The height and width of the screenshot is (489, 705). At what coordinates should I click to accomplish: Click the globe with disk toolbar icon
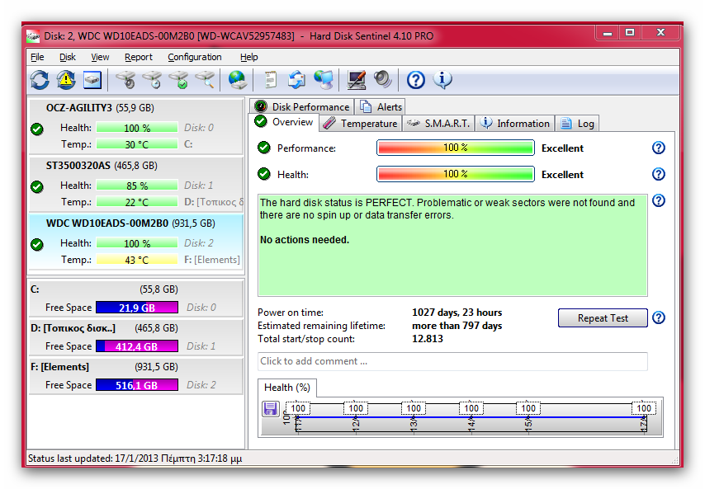coord(237,80)
